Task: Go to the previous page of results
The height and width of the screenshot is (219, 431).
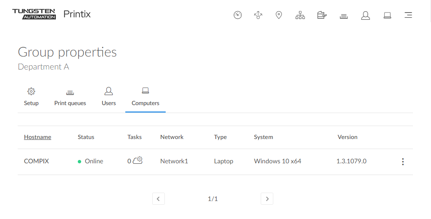Action: tap(158, 199)
